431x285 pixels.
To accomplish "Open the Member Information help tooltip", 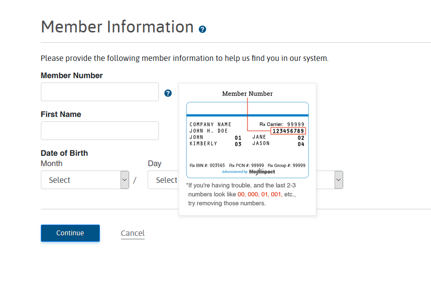I will (202, 29).
